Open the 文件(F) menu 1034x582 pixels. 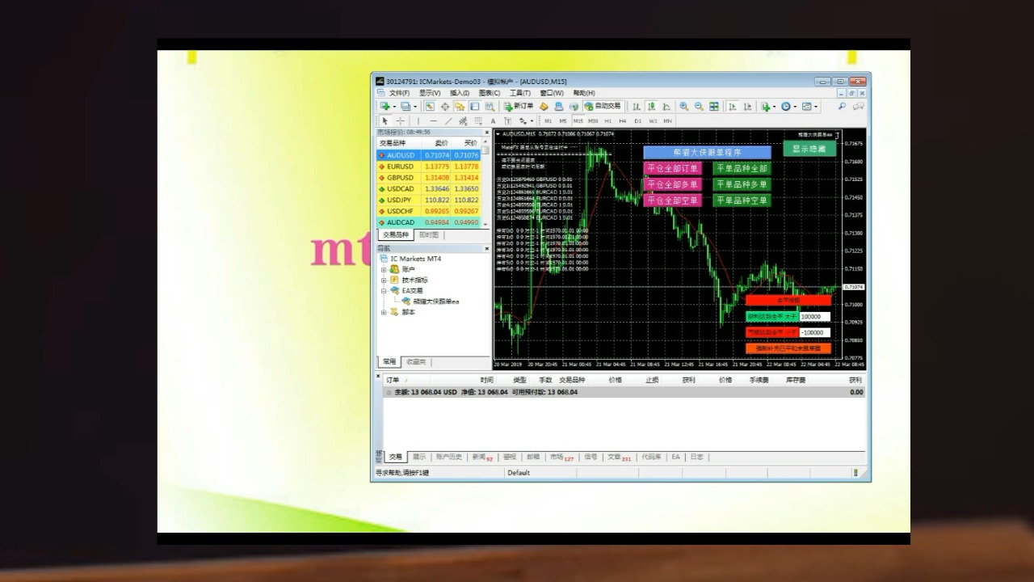pos(399,93)
